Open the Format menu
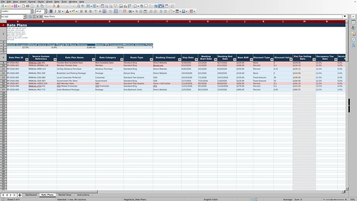357x201 pixels. coord(32,1)
